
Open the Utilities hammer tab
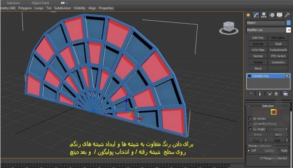pos(287,15)
